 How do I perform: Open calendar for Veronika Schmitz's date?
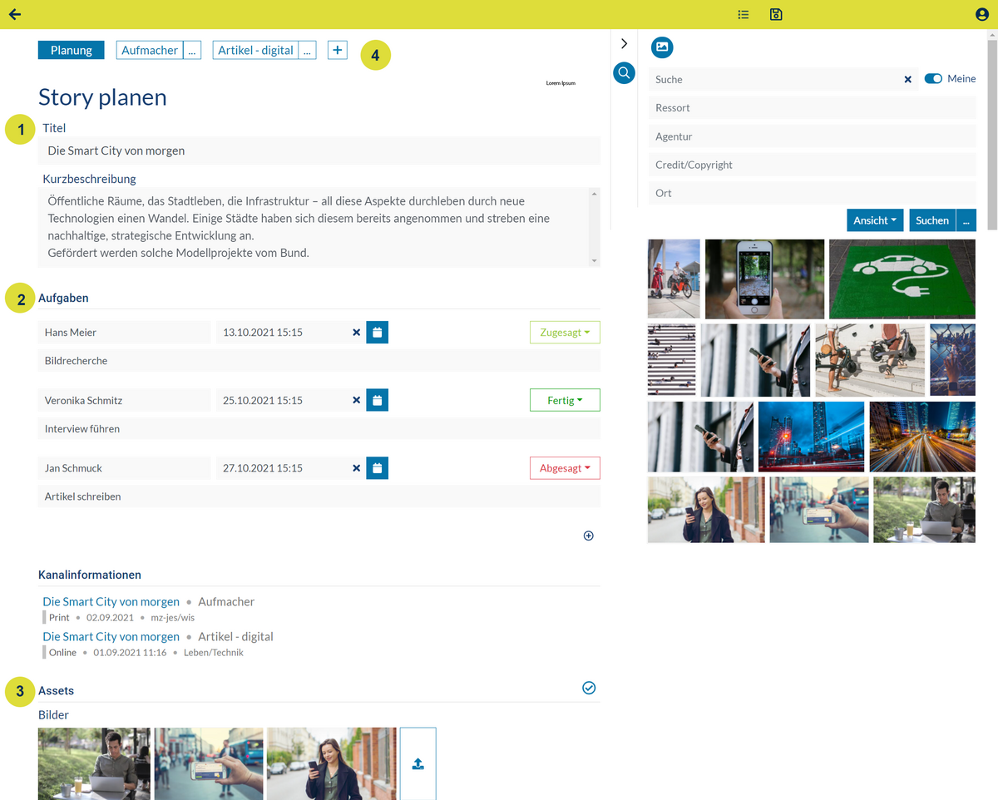[x=377, y=400]
